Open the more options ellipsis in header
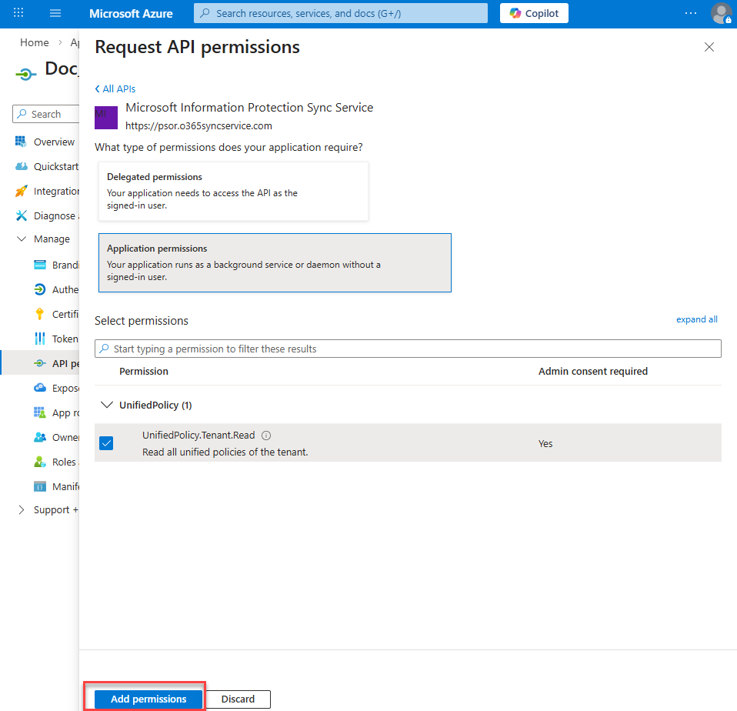The width and height of the screenshot is (737, 711). [x=691, y=13]
